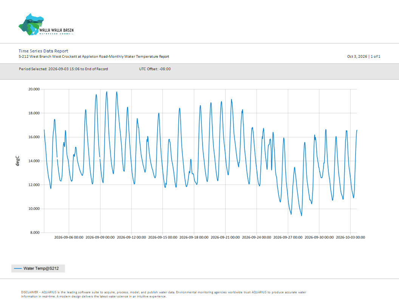The image size is (399, 308).
Task: Click the 2026-09-27 00:00 x-axis label
Action: (x=288, y=237)
